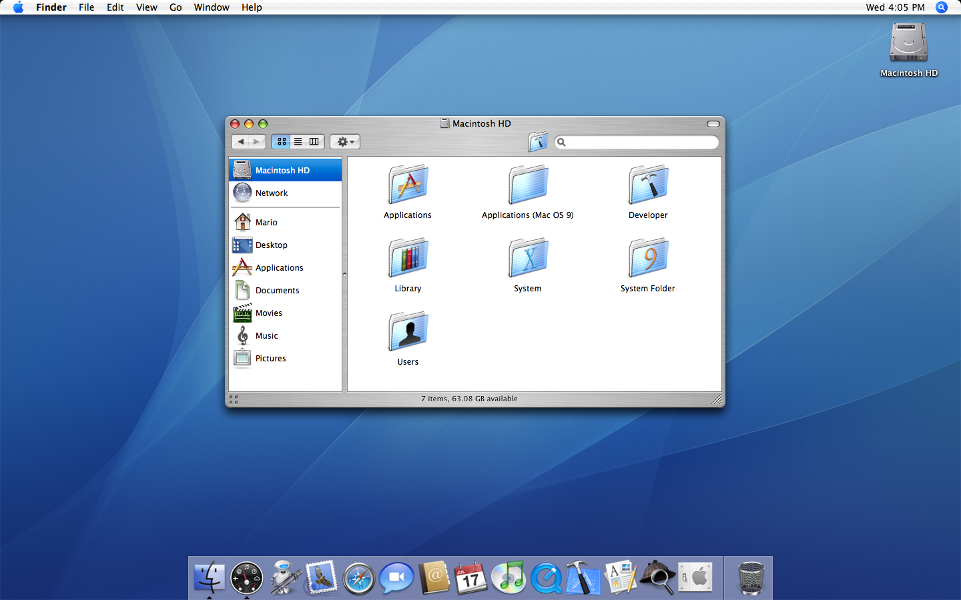This screenshot has width=961, height=600.
Task: Select the Applications (Mac OS 9) folder
Action: click(528, 185)
